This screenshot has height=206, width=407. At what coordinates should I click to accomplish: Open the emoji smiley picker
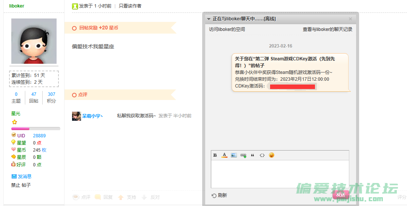point(272,155)
